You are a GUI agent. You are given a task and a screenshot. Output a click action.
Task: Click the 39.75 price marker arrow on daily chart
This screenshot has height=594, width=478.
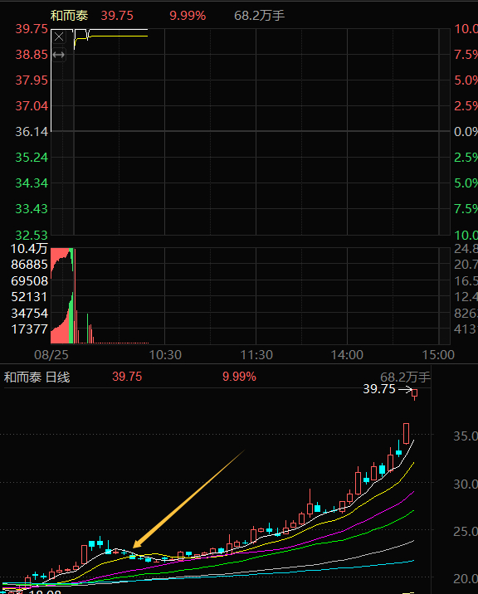pyautogui.click(x=405, y=389)
